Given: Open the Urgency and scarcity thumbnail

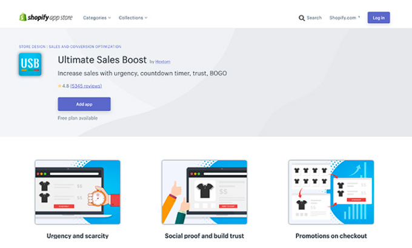Looking at the screenshot, I should point(78,192).
